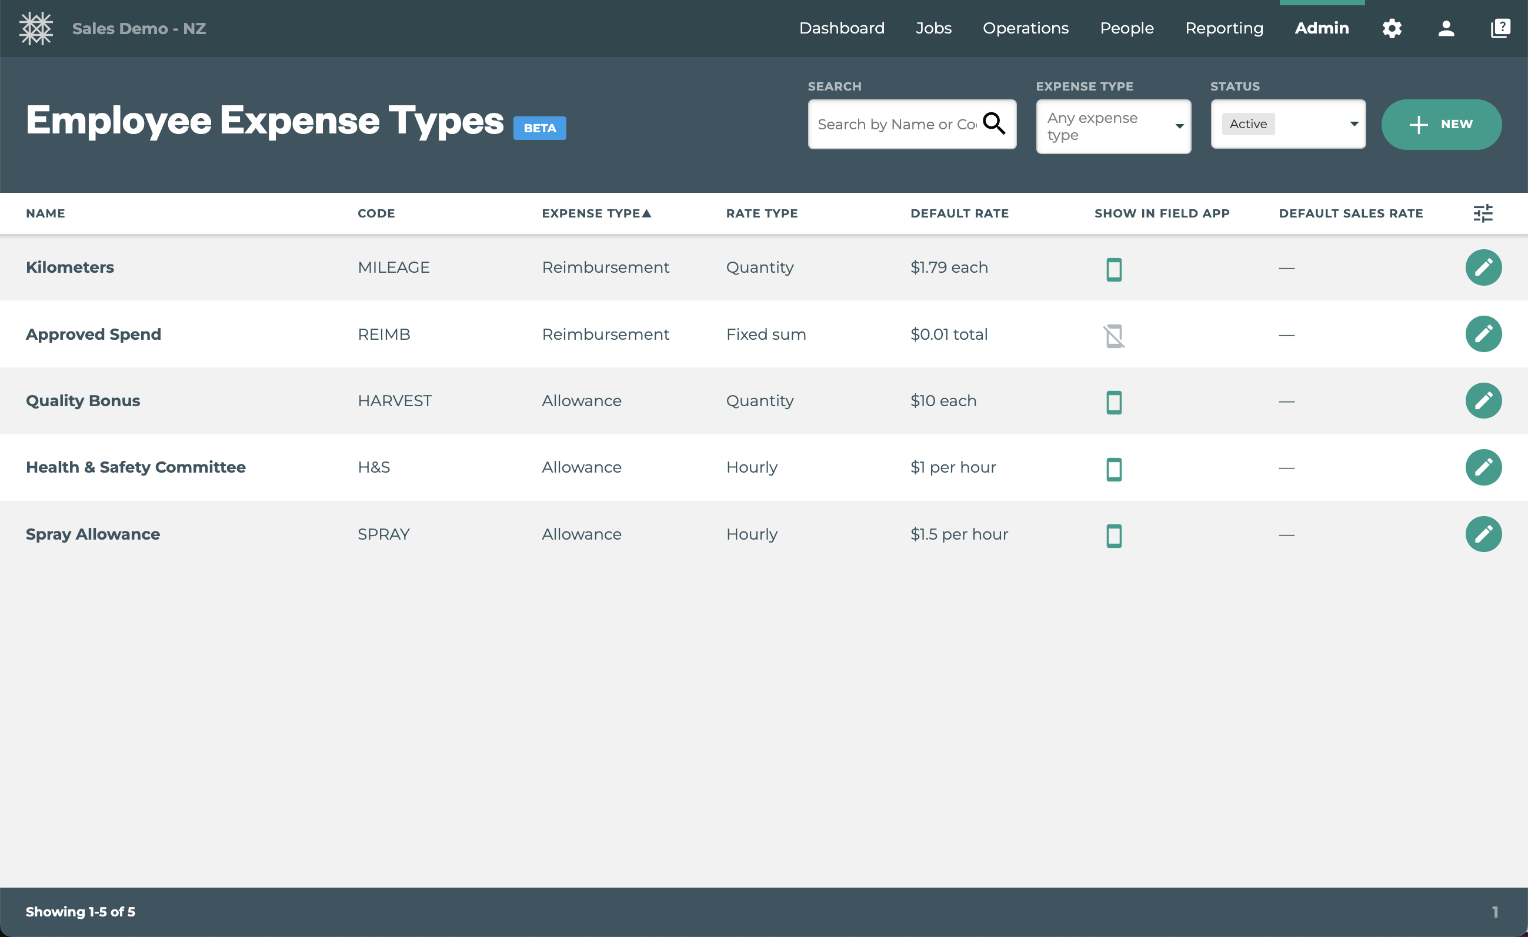Open the settings gear icon
The image size is (1528, 937).
[x=1392, y=28]
